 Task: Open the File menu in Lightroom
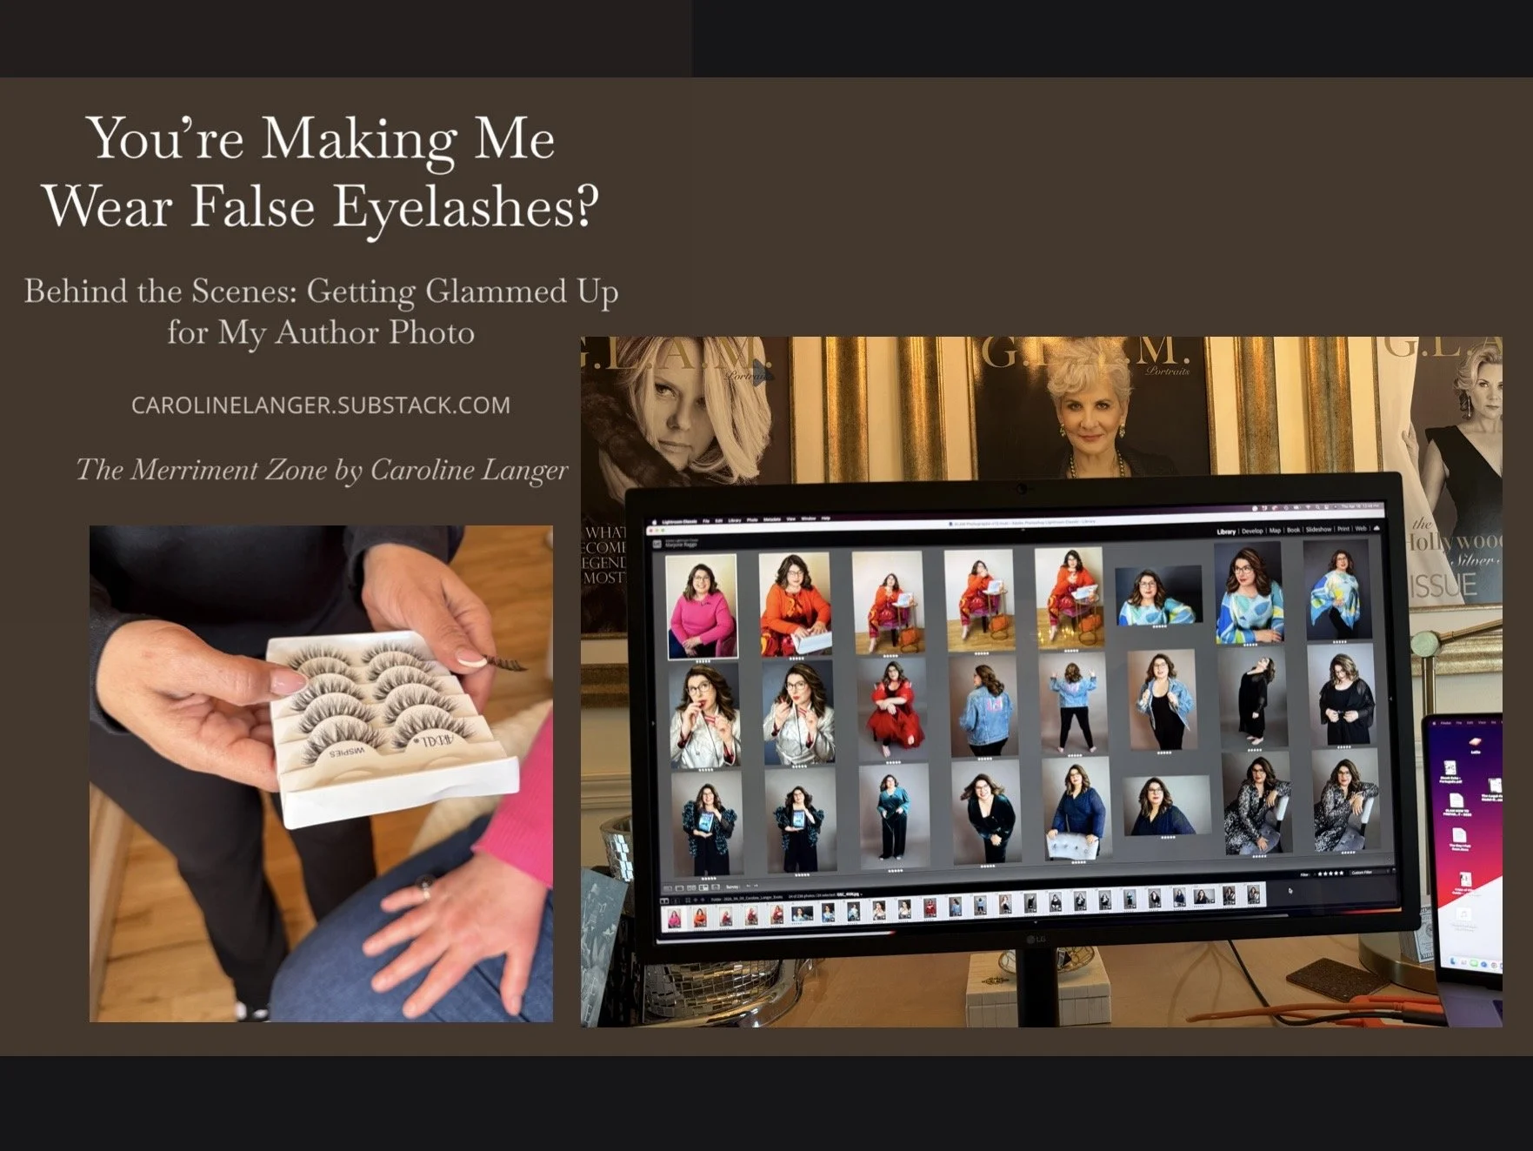(706, 521)
